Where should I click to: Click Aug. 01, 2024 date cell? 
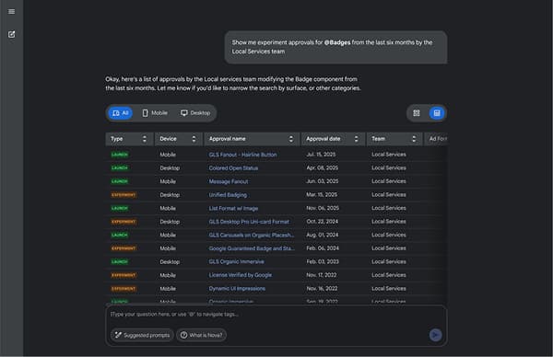323,235
